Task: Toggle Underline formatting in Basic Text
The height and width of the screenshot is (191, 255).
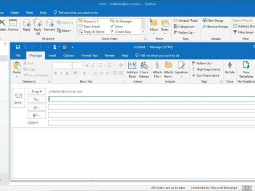Action: (67, 73)
